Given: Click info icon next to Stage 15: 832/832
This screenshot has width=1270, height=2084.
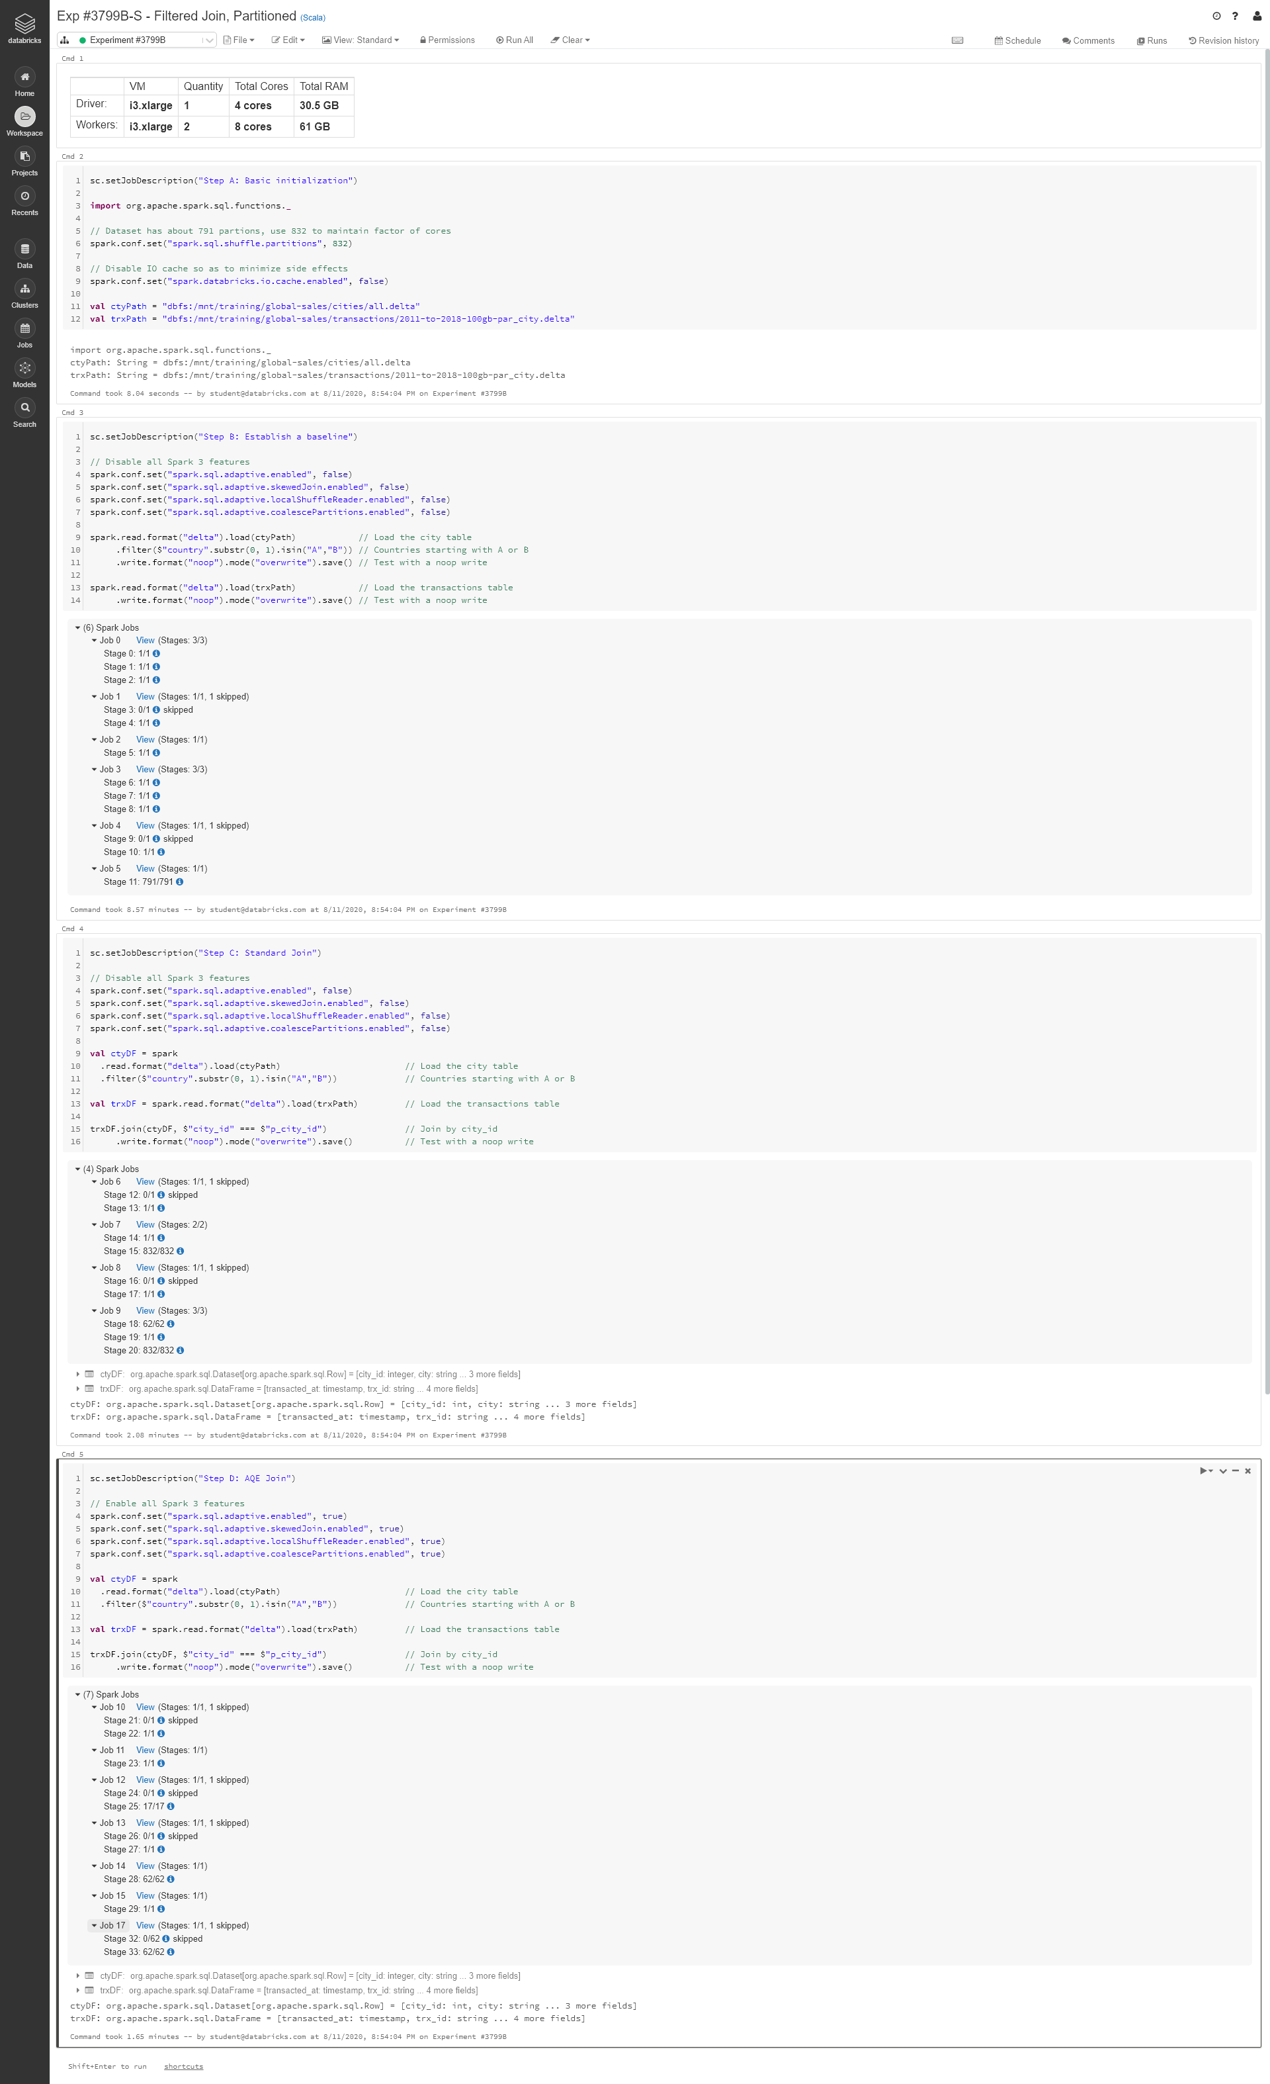Looking at the screenshot, I should click(x=179, y=1251).
